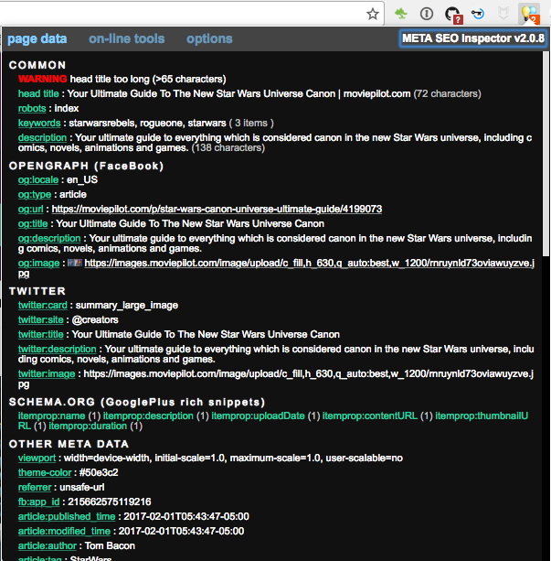Click the itemprop:contentURL entry
This screenshot has height=561, width=551.
[370, 416]
